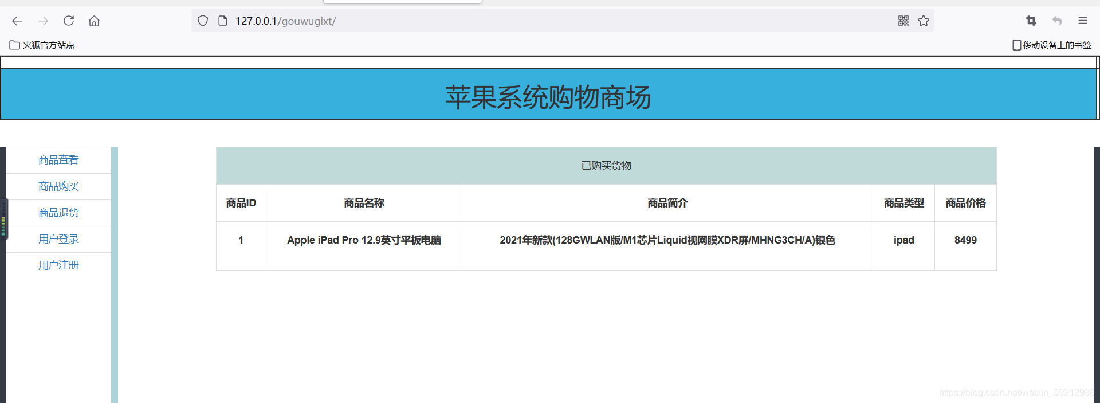Reload the current page
The width and height of the screenshot is (1100, 403).
(69, 21)
